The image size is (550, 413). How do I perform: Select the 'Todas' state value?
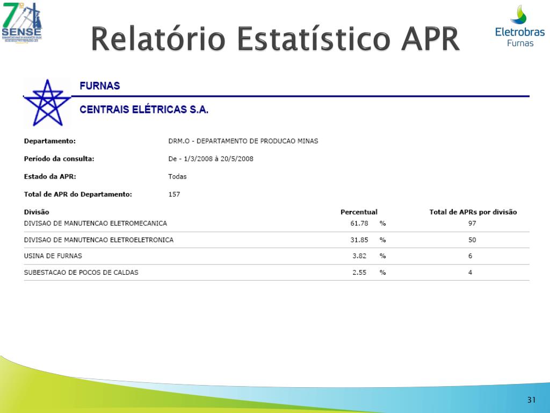pyautogui.click(x=177, y=176)
